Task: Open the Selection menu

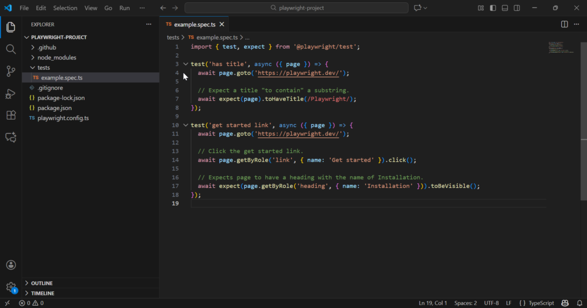Action: tap(65, 8)
